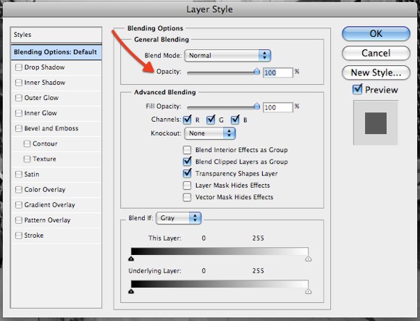Enable Layer Mask Hides Effects

(187, 185)
